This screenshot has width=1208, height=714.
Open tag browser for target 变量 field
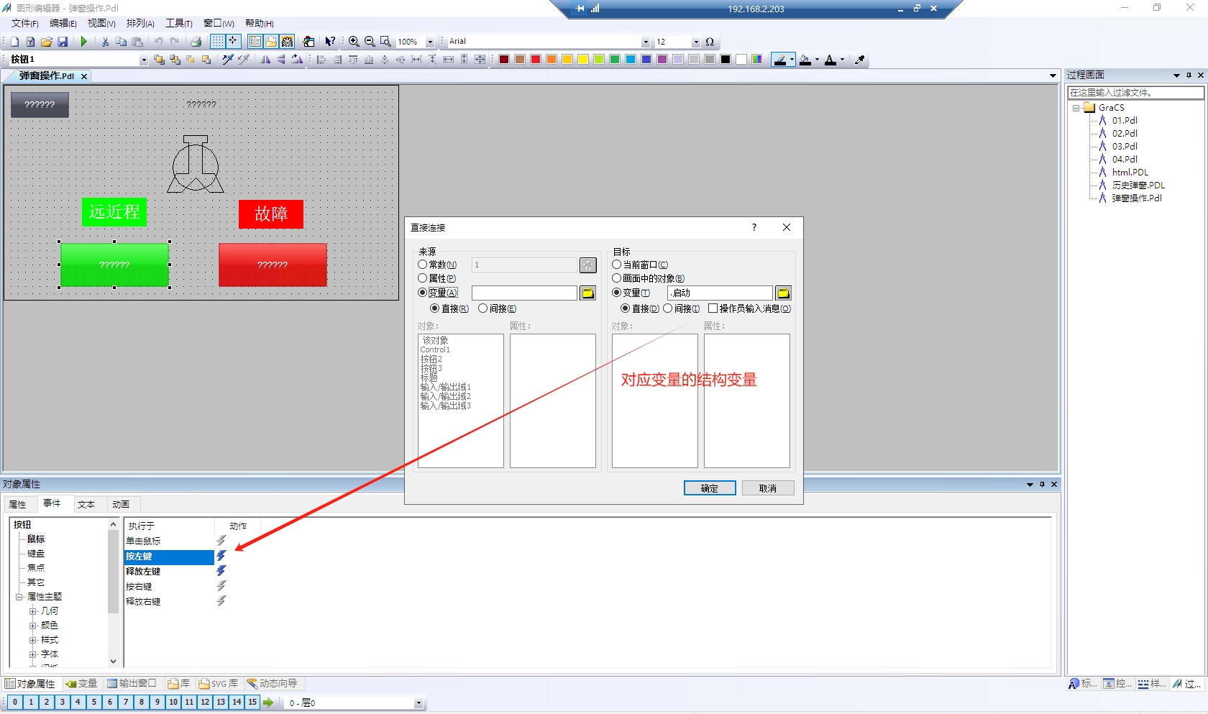pos(783,293)
